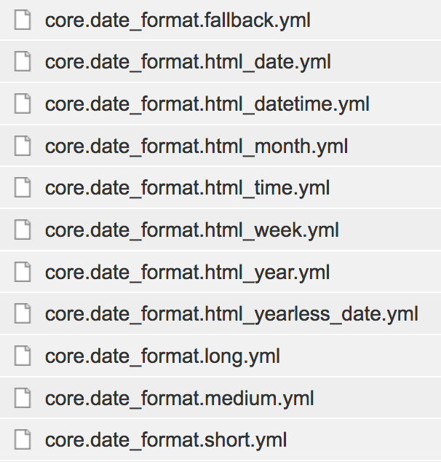The width and height of the screenshot is (441, 462).
Task: Click file icon beside core.date_format.html_yearless_date.yml
Action: 23,315
